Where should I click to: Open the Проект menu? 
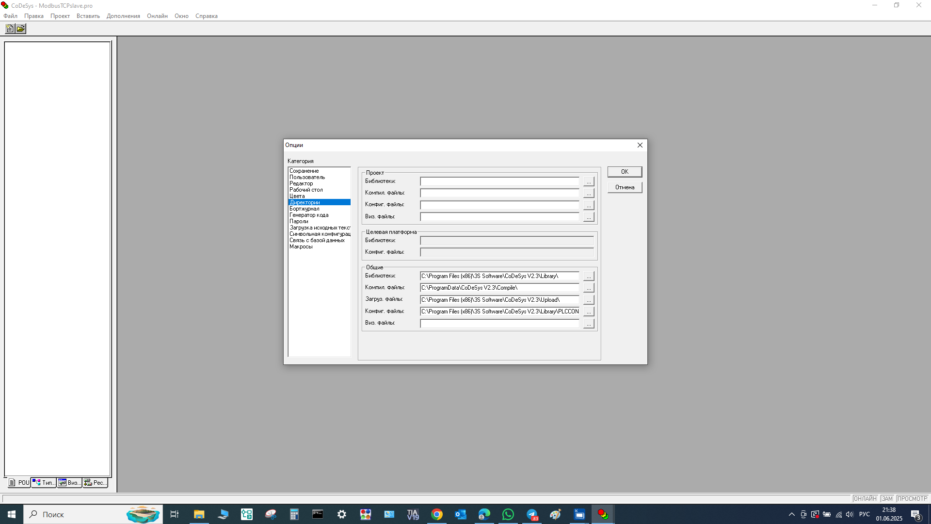[x=60, y=16]
